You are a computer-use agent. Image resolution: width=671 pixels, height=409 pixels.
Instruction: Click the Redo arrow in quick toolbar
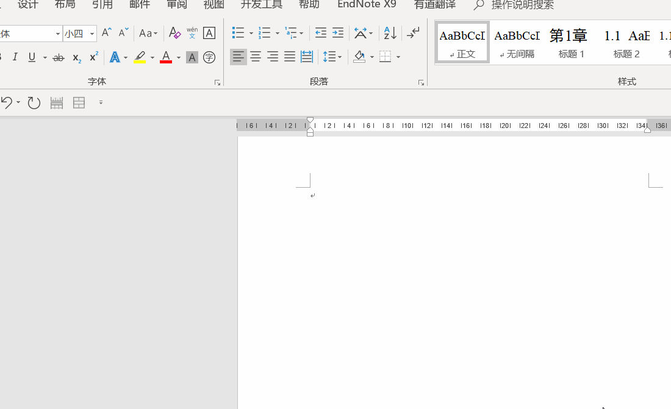click(34, 102)
